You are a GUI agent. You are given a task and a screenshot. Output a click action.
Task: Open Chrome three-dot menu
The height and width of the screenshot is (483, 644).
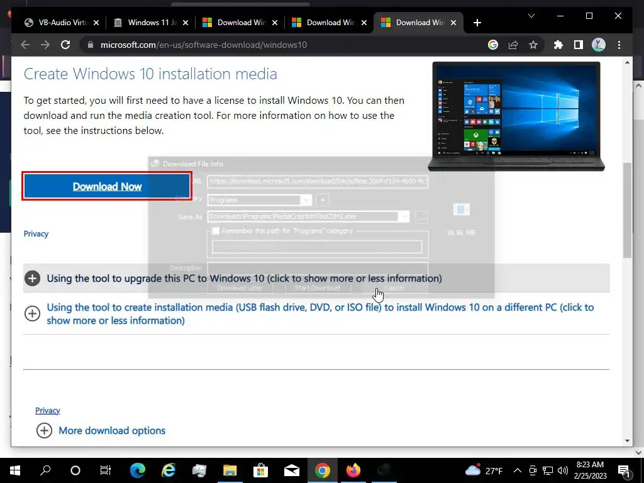619,45
